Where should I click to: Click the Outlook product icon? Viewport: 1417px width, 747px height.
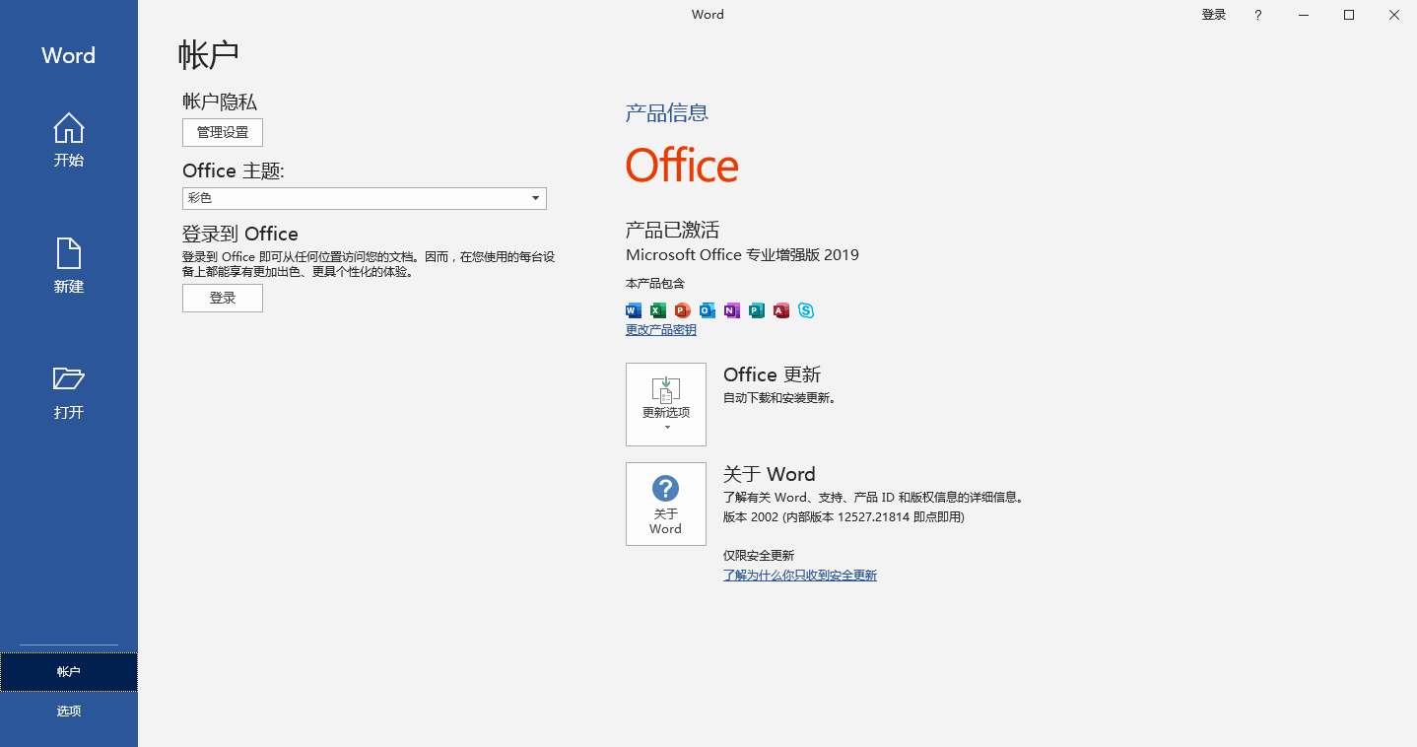point(708,310)
